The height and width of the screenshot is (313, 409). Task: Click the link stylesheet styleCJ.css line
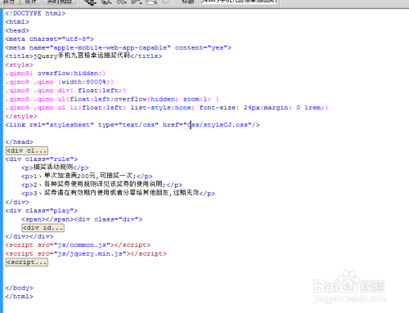[x=133, y=125]
